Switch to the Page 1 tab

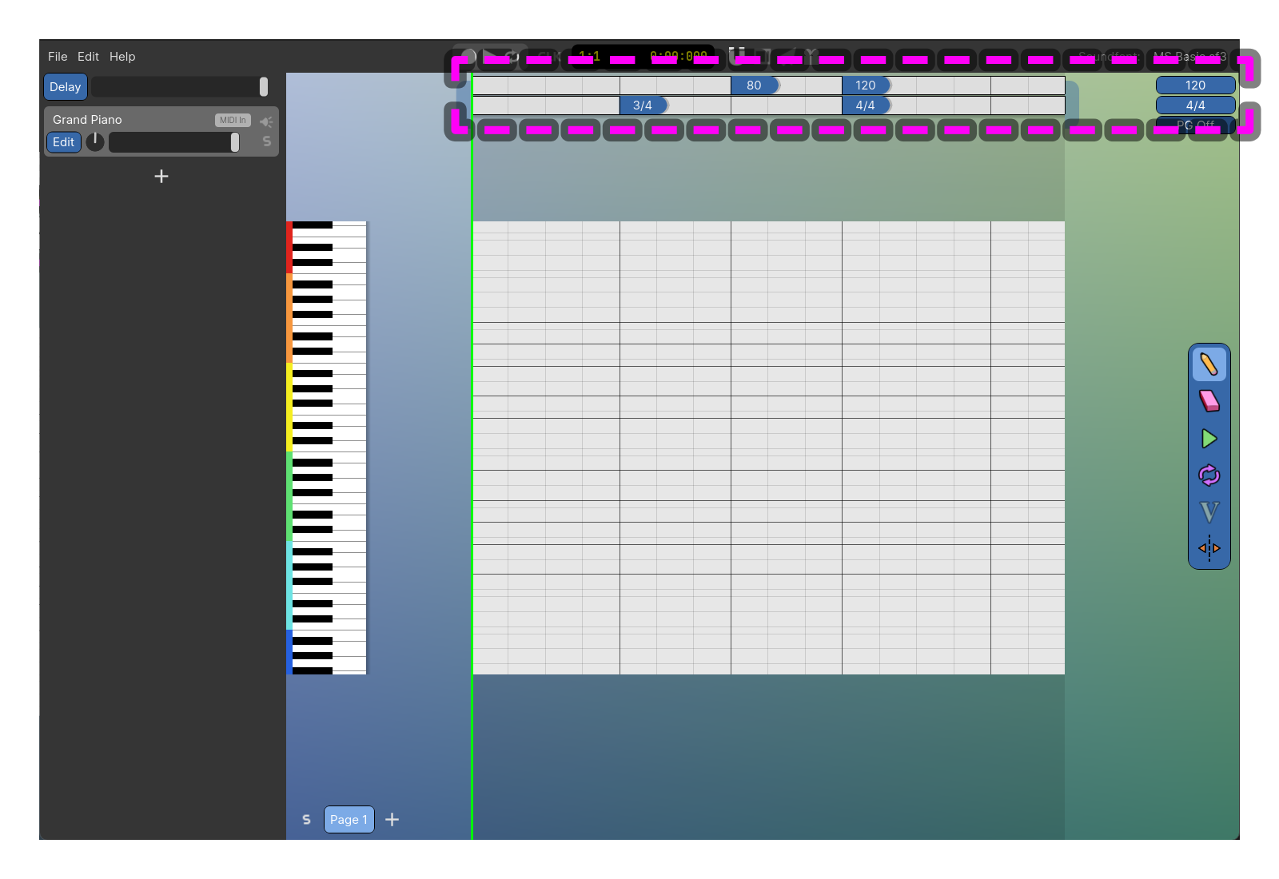tap(349, 819)
